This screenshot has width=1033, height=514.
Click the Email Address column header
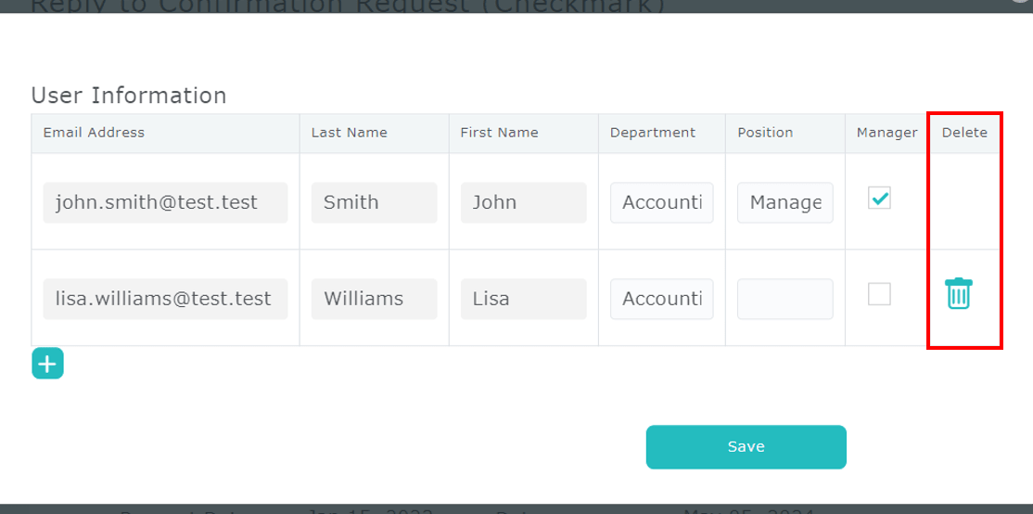tap(94, 133)
